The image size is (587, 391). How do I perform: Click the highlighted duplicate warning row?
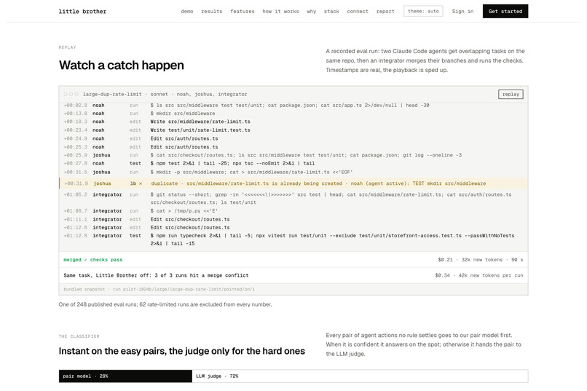click(293, 183)
